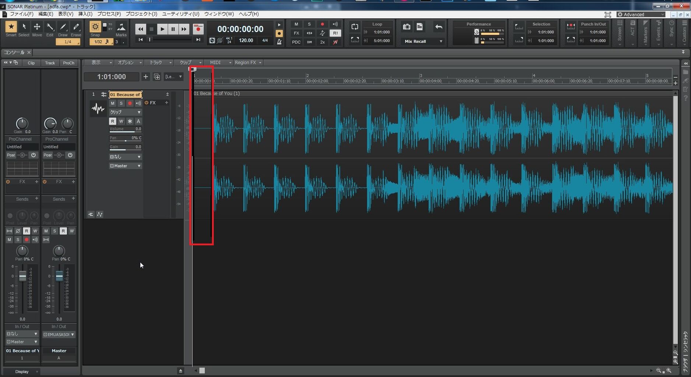Screen dimensions: 691x377
Task: Click the Fast Forward button
Action: click(183, 29)
